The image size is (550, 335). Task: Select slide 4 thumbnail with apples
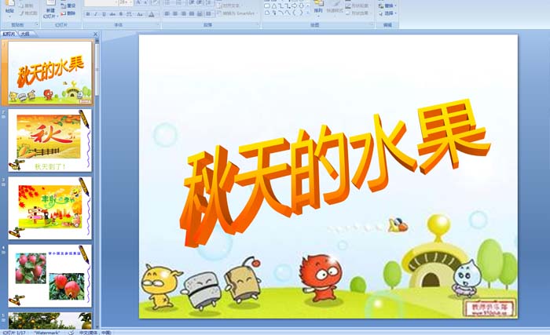pyautogui.click(x=50, y=276)
